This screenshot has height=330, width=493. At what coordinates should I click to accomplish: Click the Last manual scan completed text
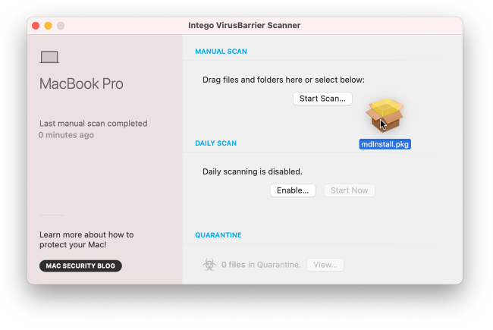coord(93,124)
